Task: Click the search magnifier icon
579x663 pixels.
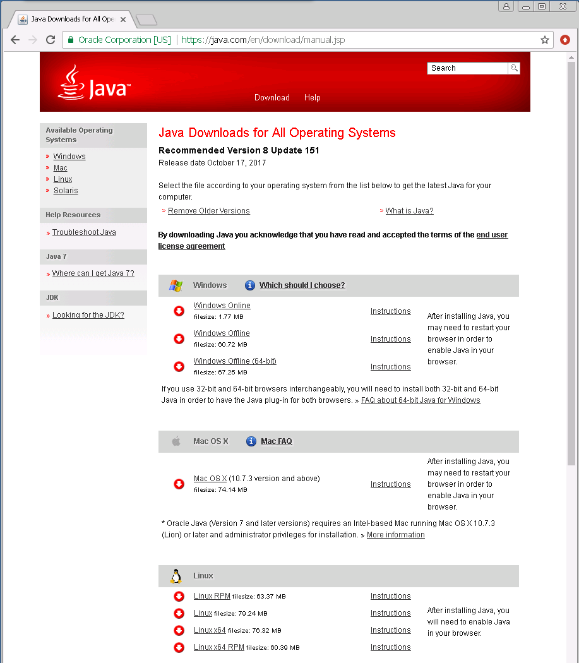Action: pyautogui.click(x=514, y=68)
